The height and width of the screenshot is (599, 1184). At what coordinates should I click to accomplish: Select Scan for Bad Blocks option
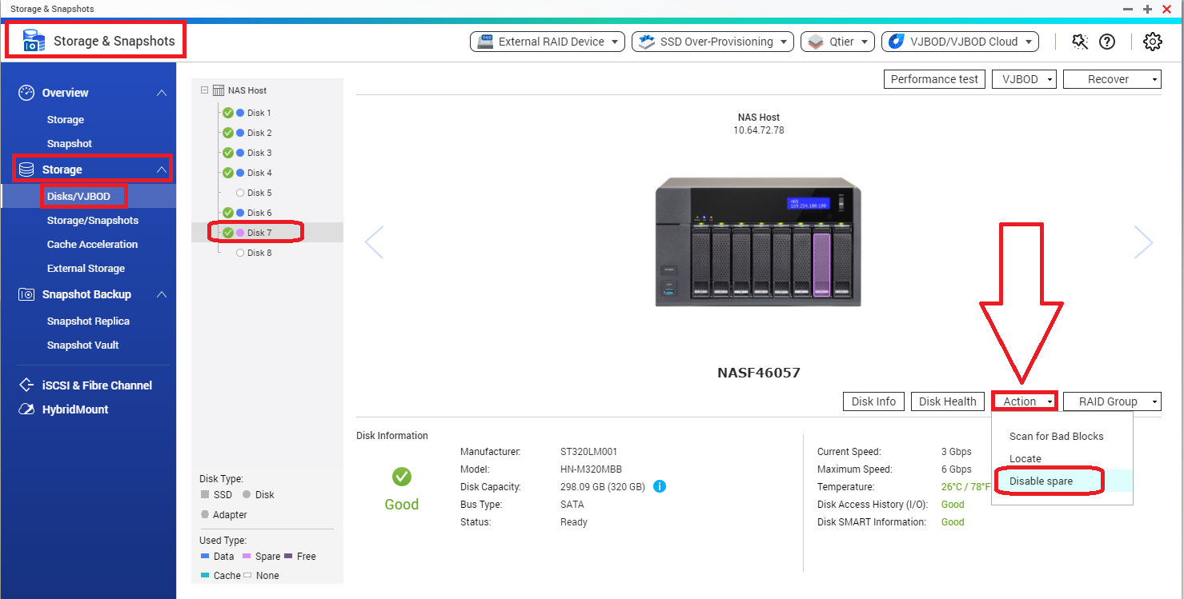pyautogui.click(x=1056, y=436)
